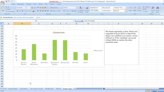Decrease the cell indent
The height and width of the screenshot is (92, 164).
46,11
